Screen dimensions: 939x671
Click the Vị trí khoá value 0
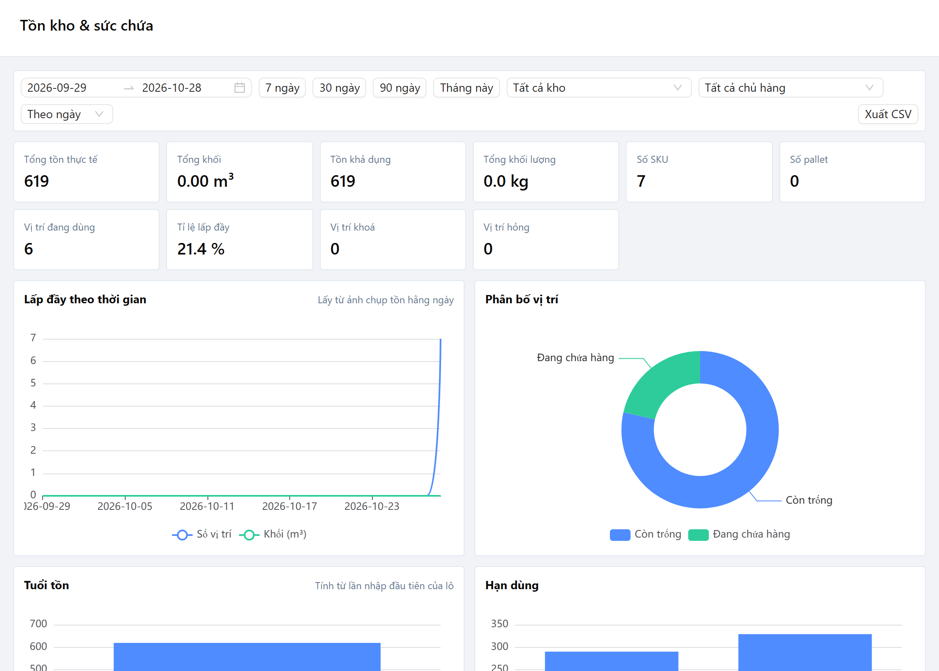[x=335, y=249]
